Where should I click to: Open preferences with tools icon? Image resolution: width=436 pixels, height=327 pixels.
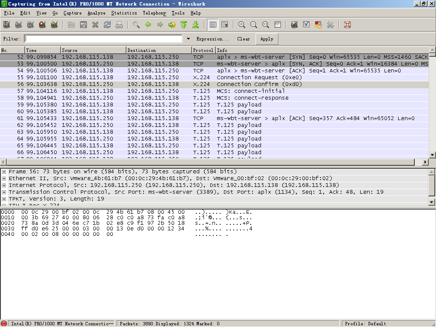[330, 25]
